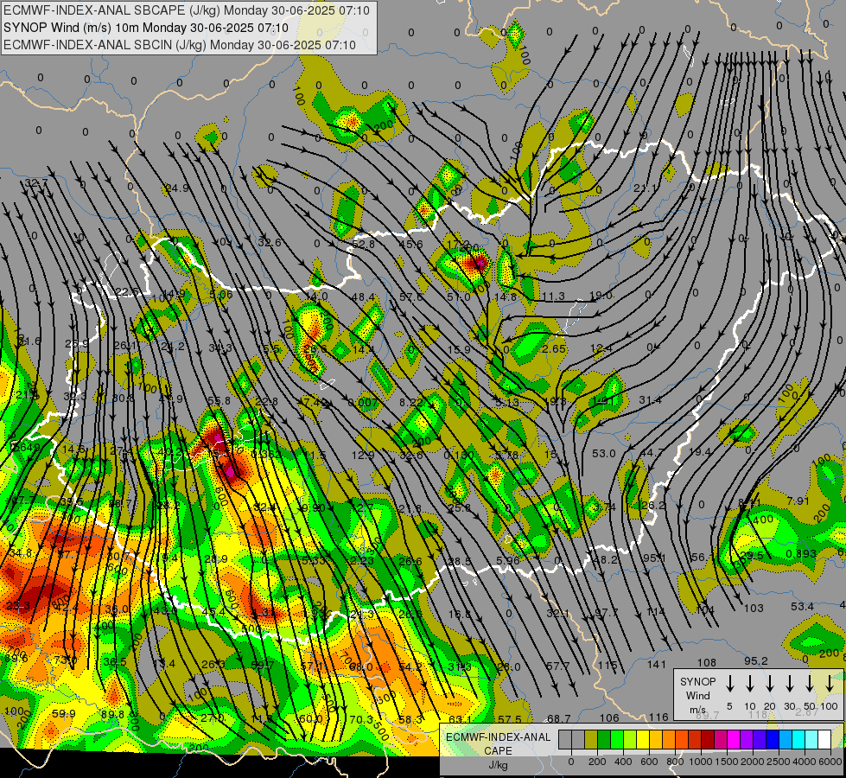846x778 pixels.
Task: Click the SYNOP Wind m/s legend label
Action: coord(697,695)
